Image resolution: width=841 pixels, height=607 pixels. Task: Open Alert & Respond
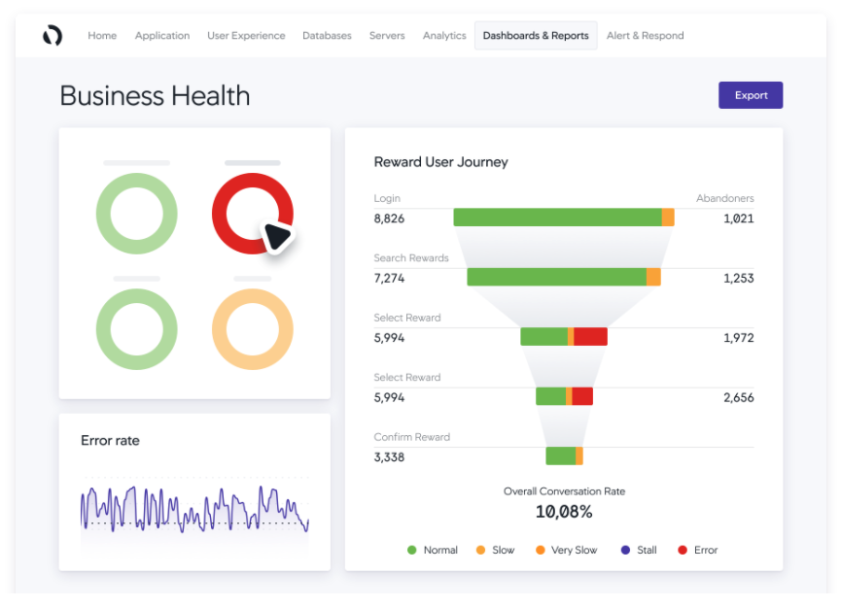[645, 35]
